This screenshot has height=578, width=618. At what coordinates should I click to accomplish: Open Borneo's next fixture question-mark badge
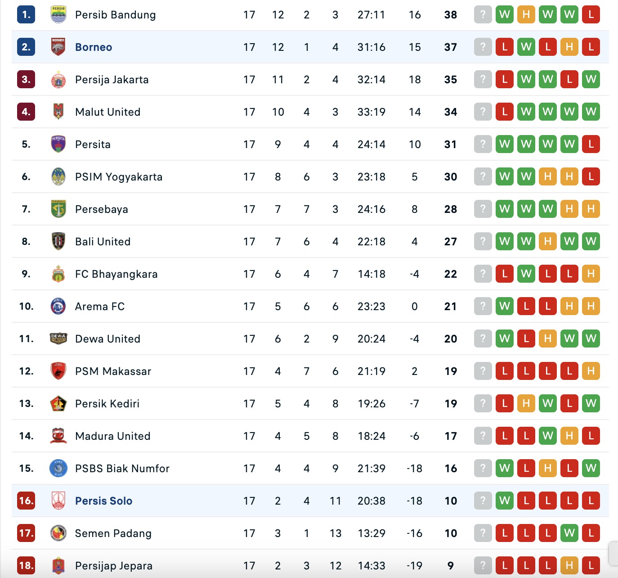pos(483,47)
